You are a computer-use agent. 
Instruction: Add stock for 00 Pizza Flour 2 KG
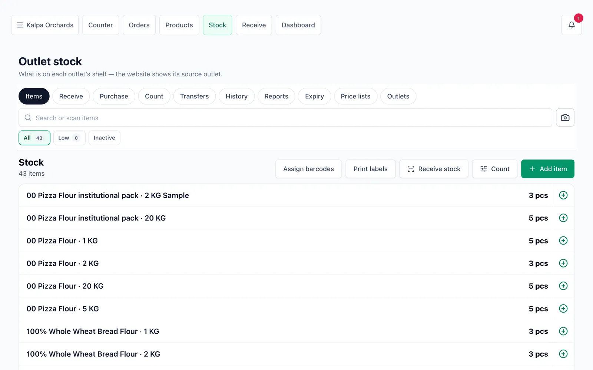point(563,263)
